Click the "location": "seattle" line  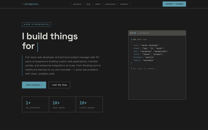(x=144, y=57)
